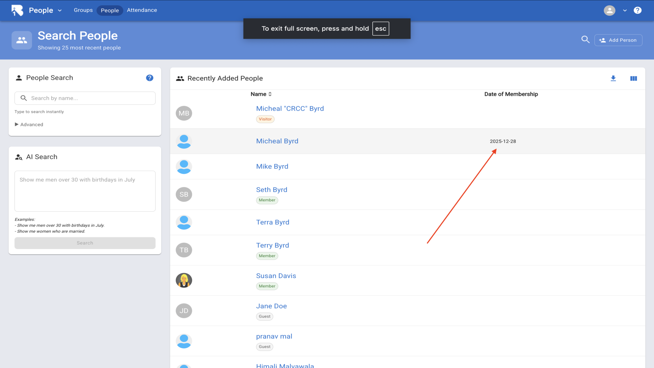Switch to the Attendance tab

coord(142,10)
